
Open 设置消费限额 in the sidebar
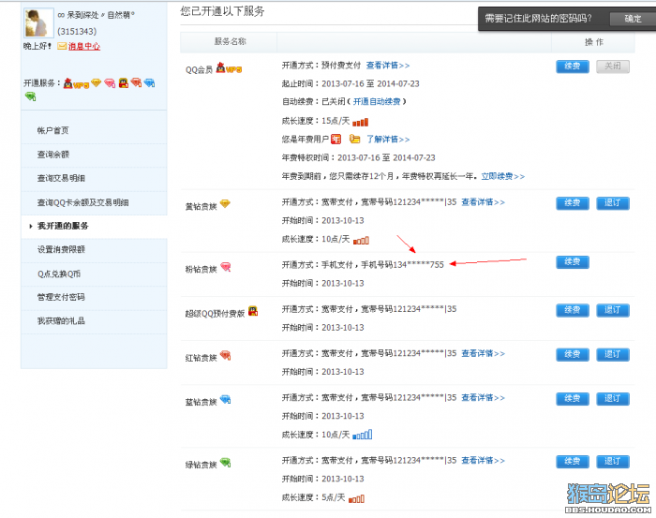(x=61, y=249)
